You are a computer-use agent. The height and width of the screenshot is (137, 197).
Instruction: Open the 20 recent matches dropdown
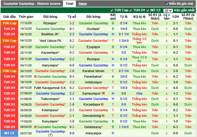(168, 11)
